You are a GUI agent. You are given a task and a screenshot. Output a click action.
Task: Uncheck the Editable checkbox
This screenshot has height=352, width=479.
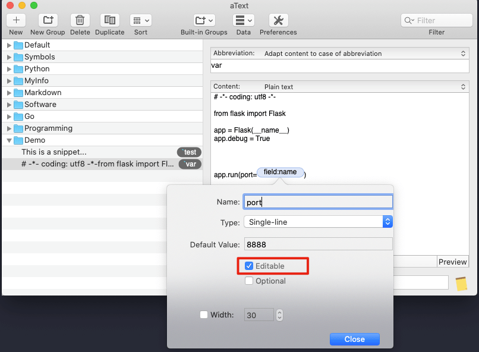249,266
